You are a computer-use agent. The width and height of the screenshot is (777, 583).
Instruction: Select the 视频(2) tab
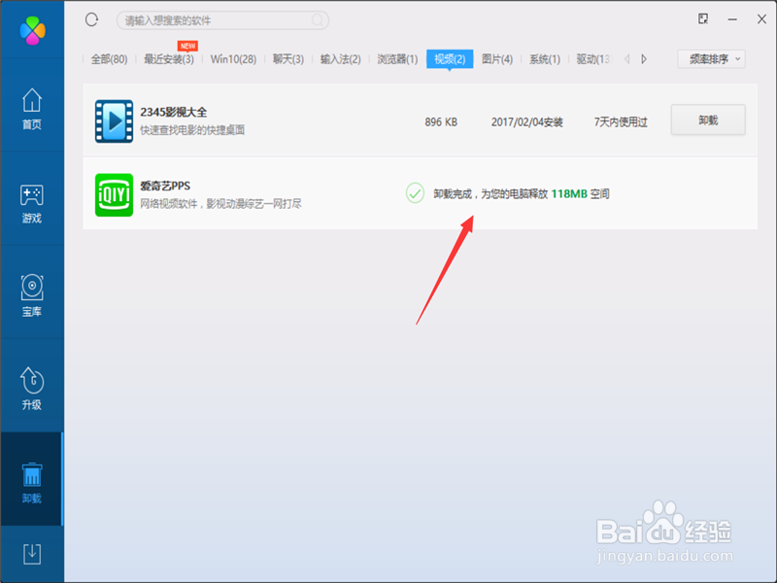(x=450, y=59)
